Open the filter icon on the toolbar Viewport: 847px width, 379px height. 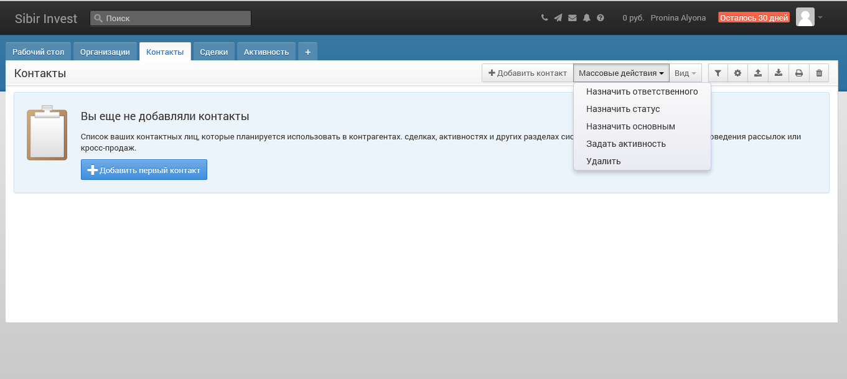point(717,73)
